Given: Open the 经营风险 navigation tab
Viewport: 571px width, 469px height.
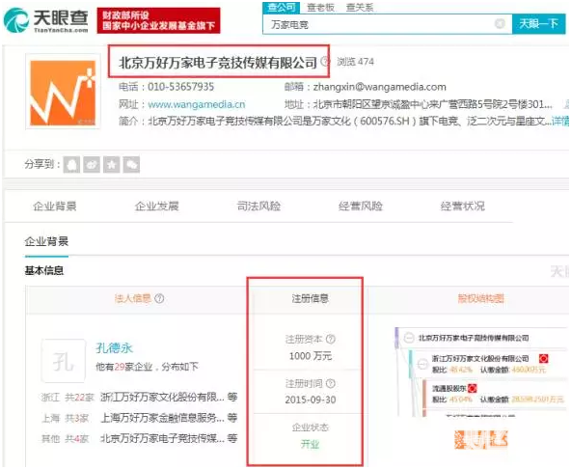Looking at the screenshot, I should 361,207.
